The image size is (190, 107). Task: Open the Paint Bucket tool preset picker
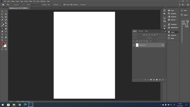[x=8, y=5]
